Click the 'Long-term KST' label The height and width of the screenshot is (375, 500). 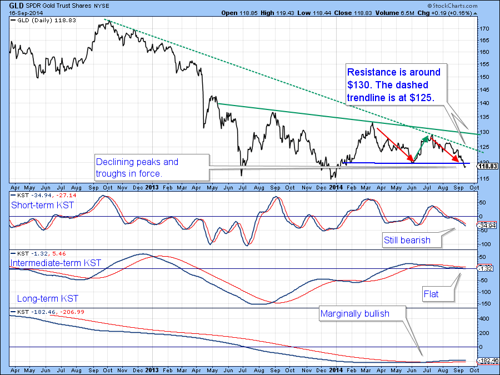coord(48,298)
